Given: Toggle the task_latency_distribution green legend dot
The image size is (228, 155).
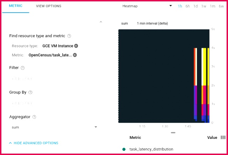Looking at the screenshot, I should pos(124,149).
